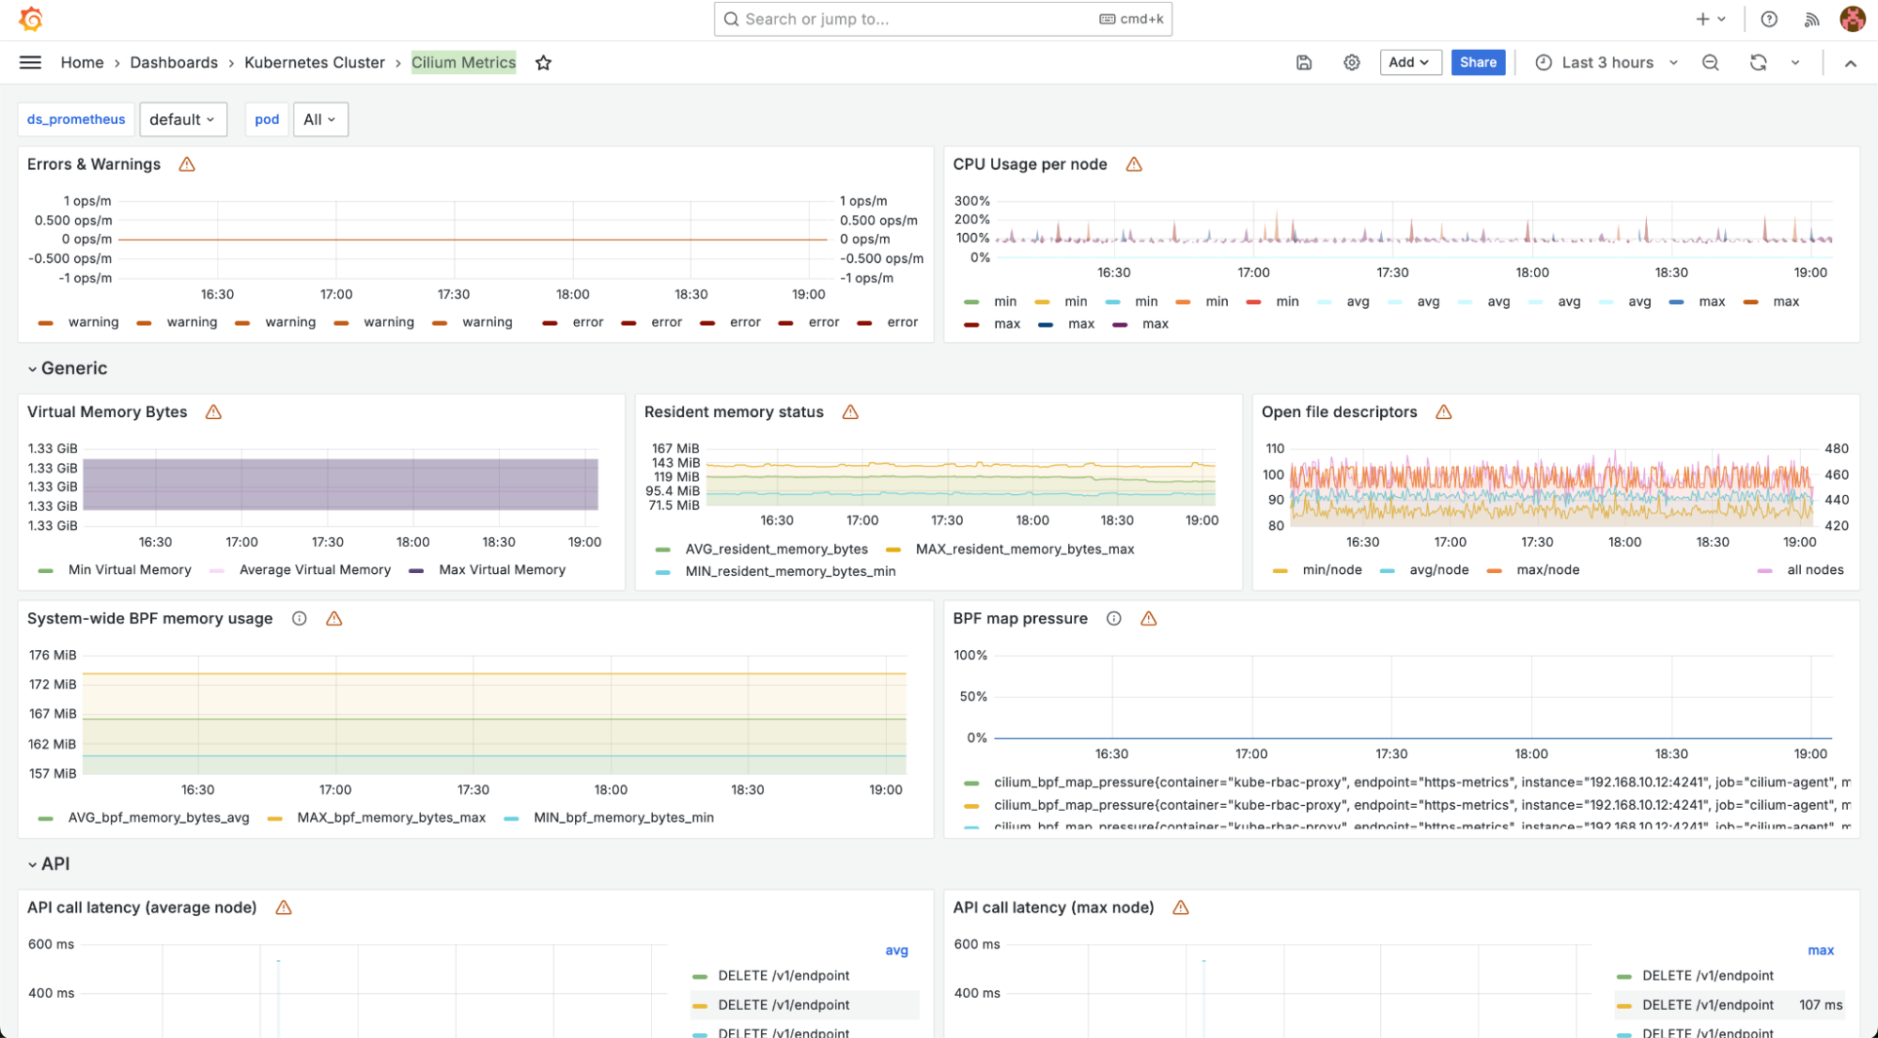The image size is (1878, 1038).
Task: Open the pod All variable dropdown
Action: (x=320, y=119)
